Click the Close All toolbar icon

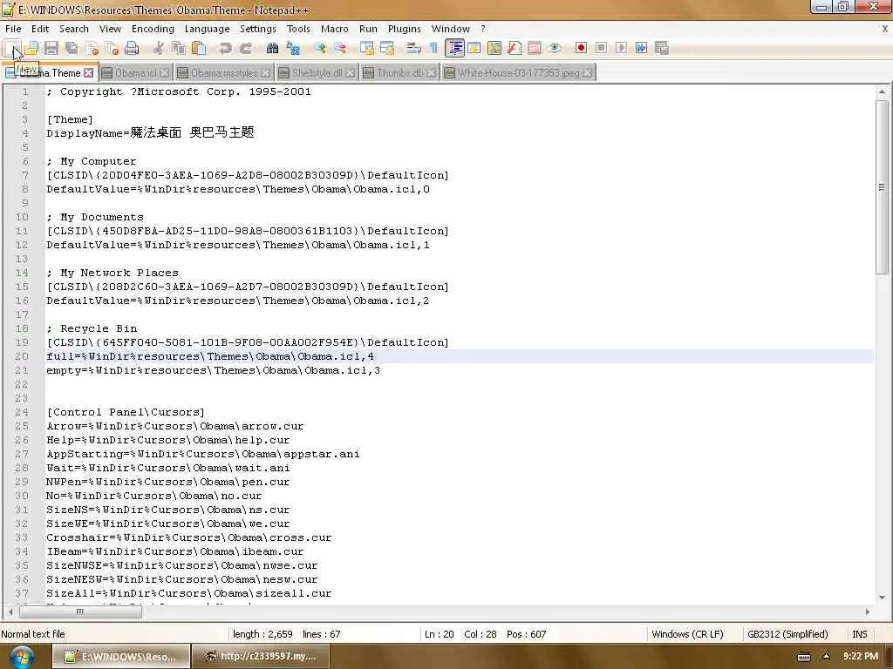(112, 49)
